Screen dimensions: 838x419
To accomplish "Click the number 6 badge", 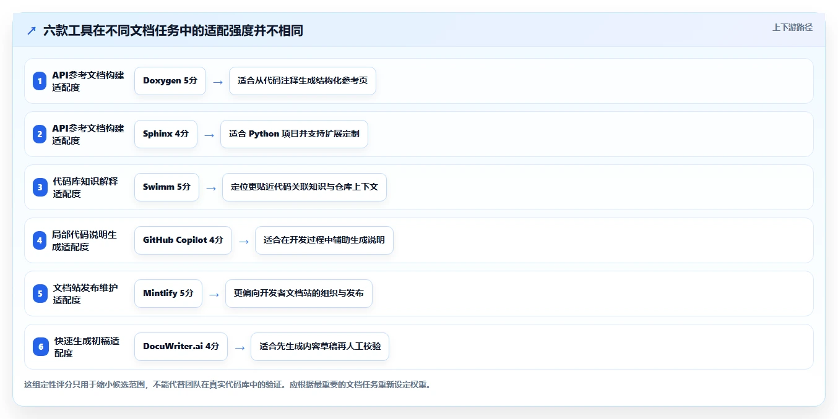I will [x=41, y=347].
